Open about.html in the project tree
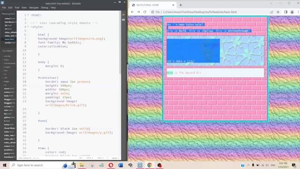 9,89
